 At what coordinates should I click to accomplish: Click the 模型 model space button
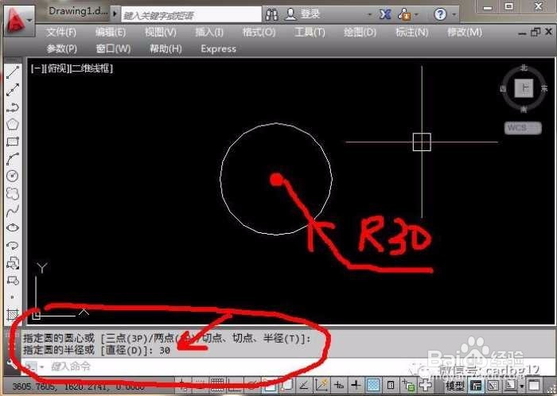pyautogui.click(x=455, y=386)
